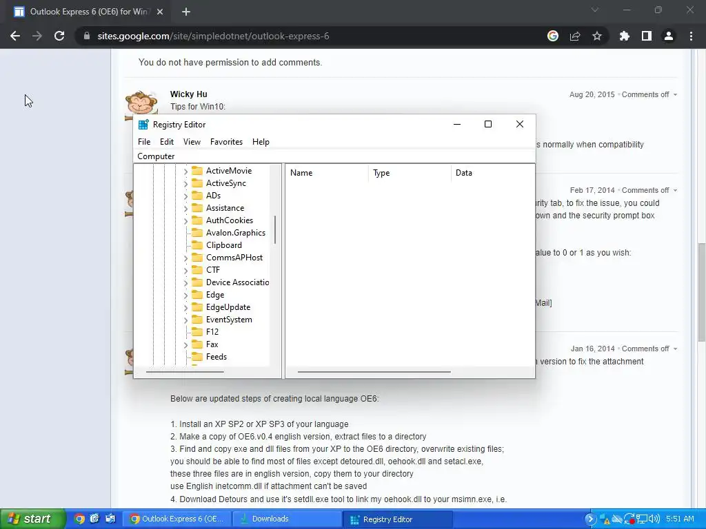Screen dimensions: 706x529
Task: Click the Type column header
Action: [x=410, y=173]
